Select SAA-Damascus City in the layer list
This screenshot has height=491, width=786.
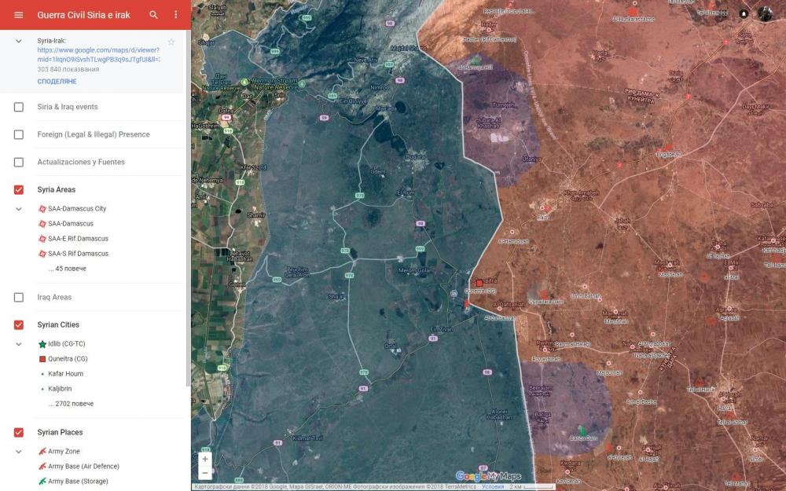pos(76,209)
